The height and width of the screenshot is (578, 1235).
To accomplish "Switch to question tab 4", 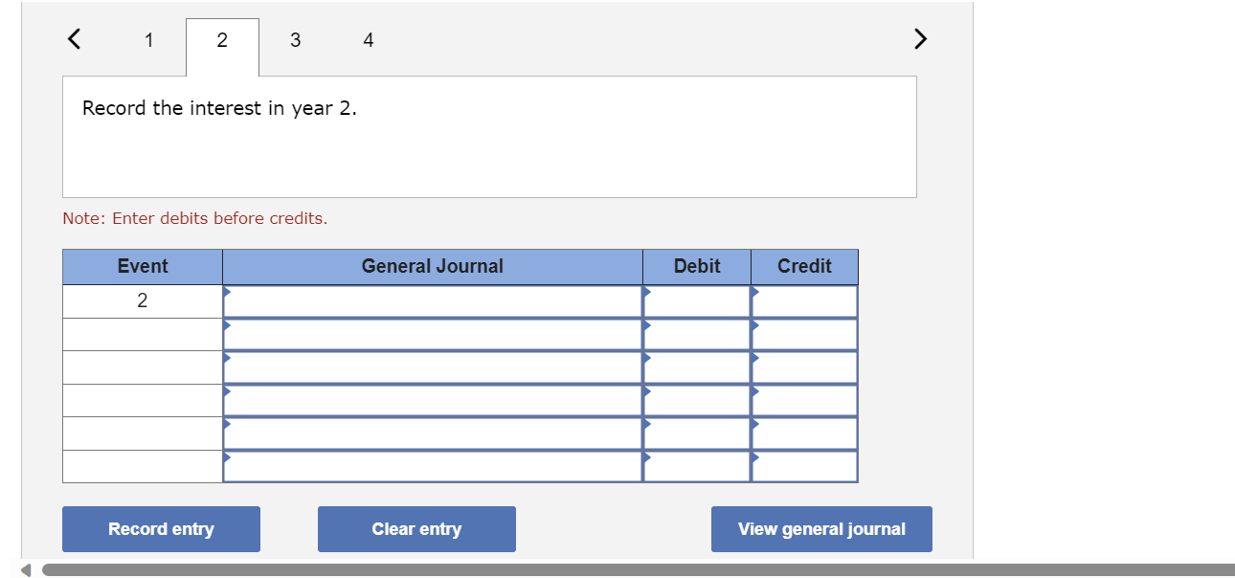I will [368, 40].
